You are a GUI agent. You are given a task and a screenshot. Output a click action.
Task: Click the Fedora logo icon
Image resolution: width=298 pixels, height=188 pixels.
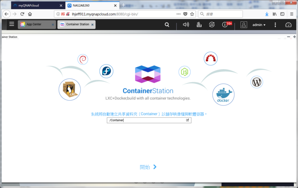(106, 72)
